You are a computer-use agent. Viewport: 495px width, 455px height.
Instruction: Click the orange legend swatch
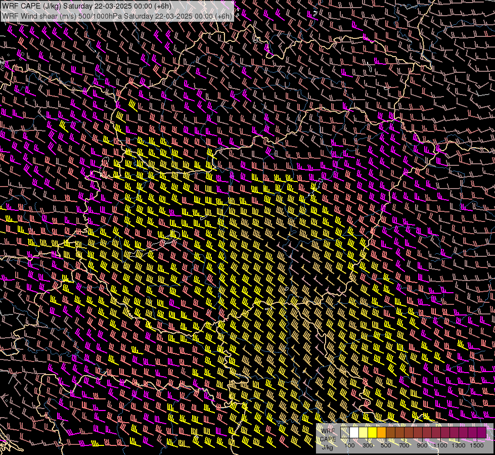tap(381, 433)
